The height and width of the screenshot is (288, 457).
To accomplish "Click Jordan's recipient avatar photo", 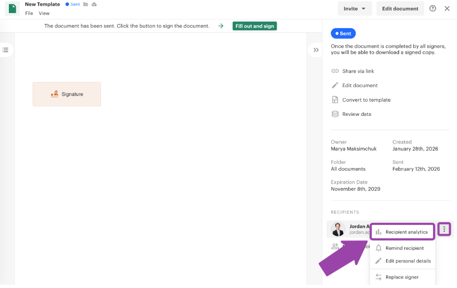I will 338,229.
